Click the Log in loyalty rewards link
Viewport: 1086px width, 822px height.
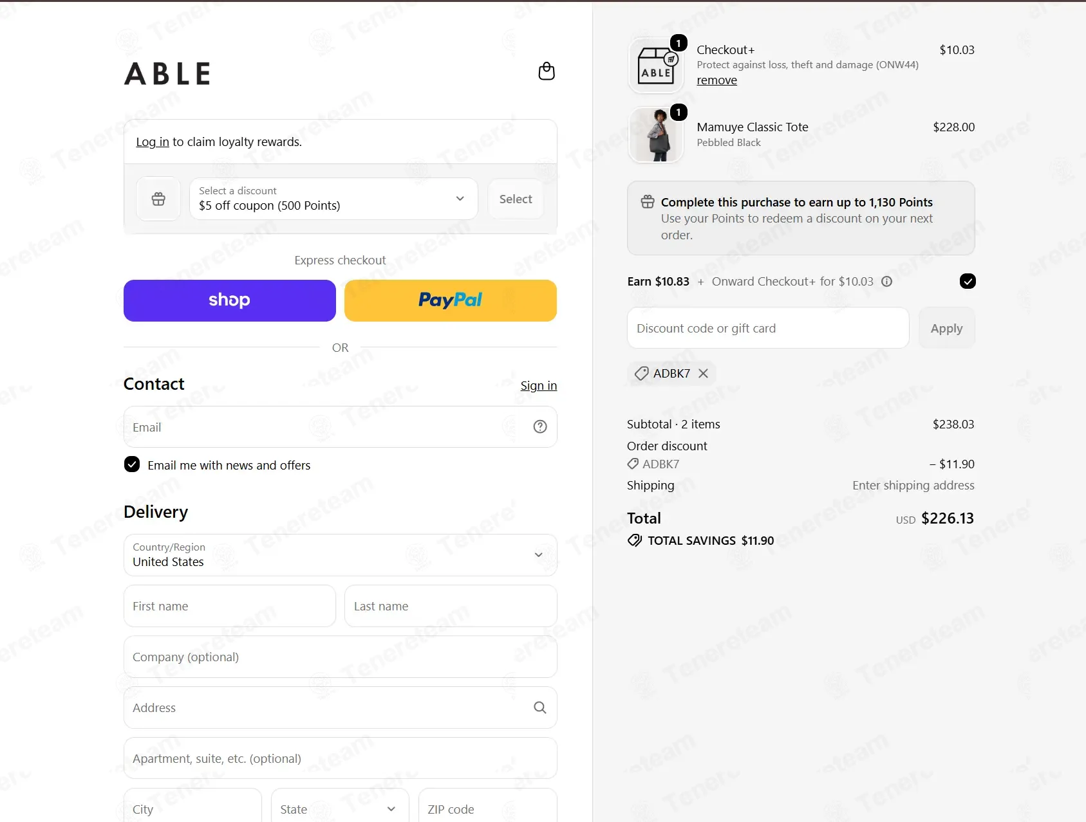tap(153, 142)
